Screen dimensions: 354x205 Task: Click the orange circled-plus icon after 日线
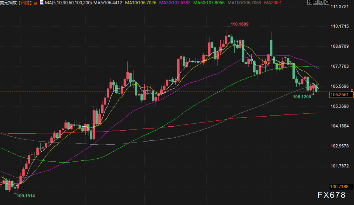[x=35, y=3]
